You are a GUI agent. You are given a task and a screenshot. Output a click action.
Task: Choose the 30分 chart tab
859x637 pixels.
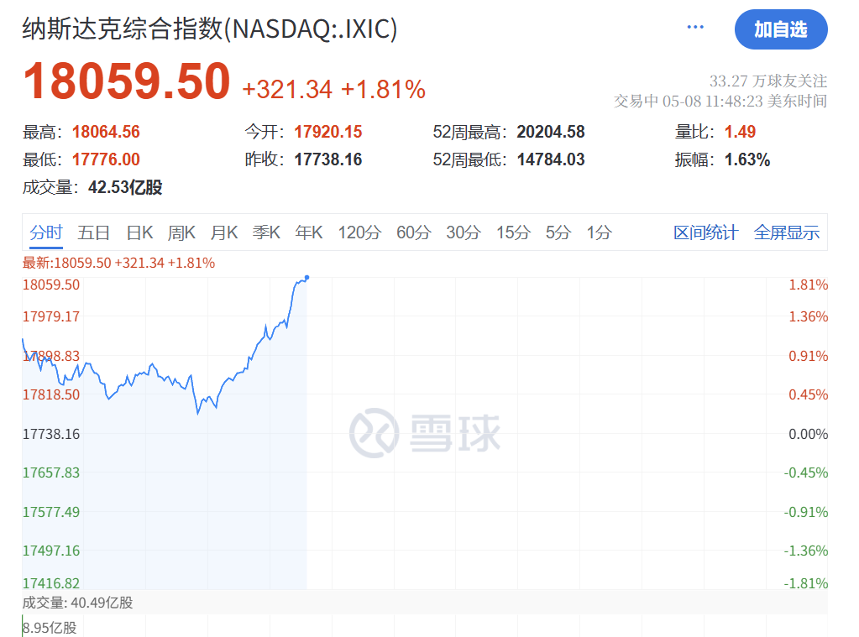[463, 232]
